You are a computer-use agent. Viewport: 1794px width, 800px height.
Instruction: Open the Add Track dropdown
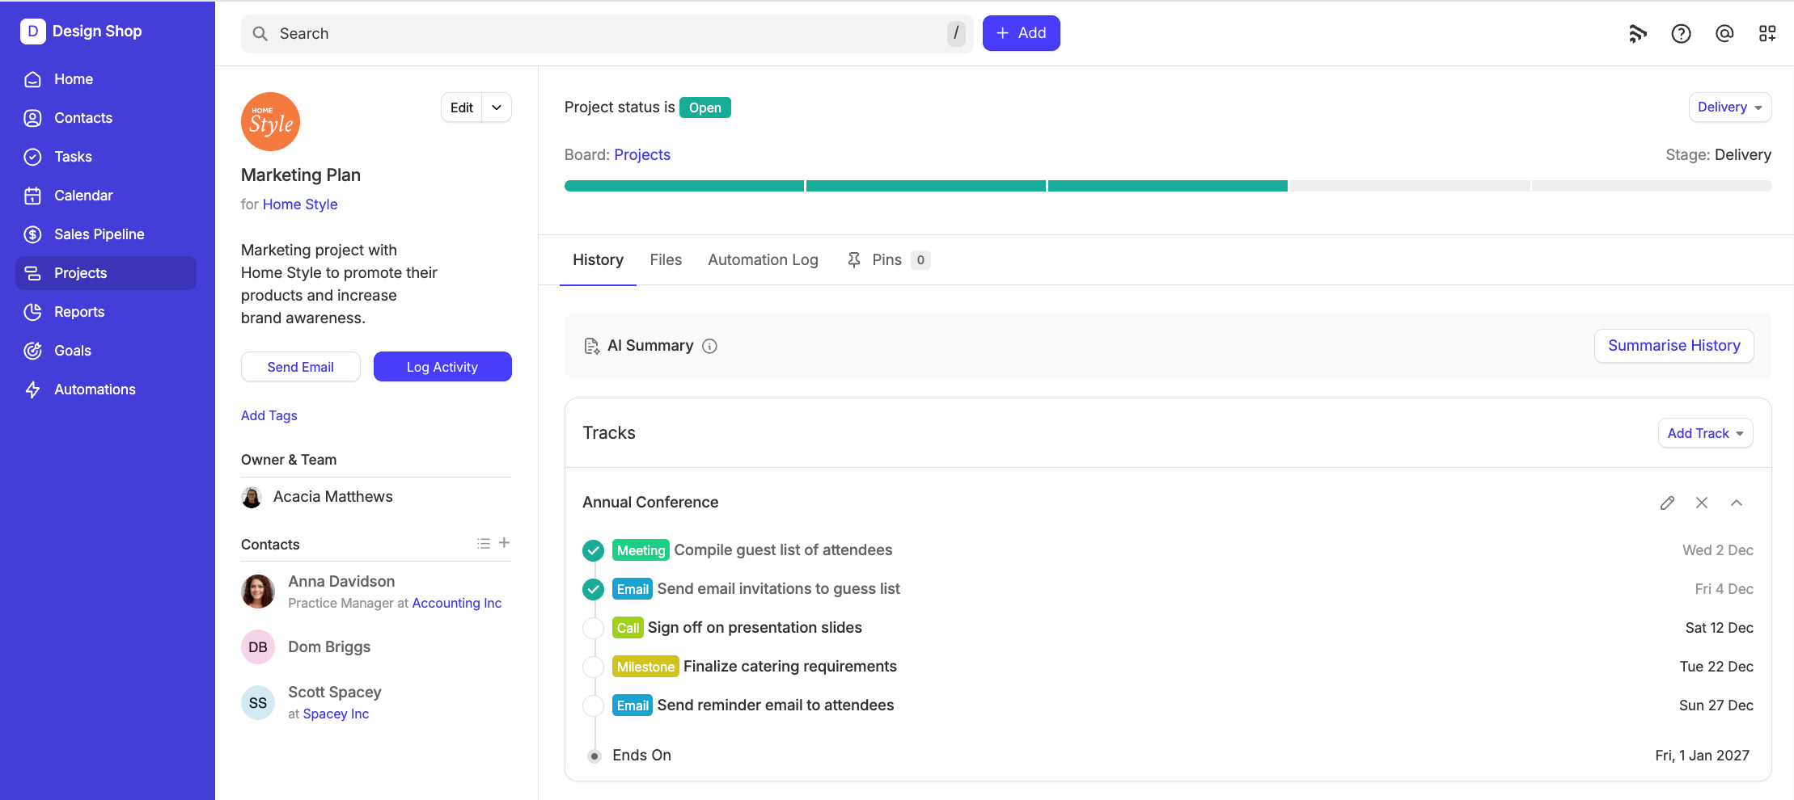[x=1705, y=433]
